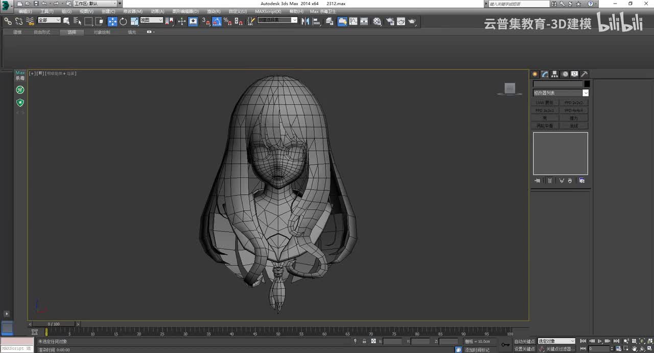Screen dimensions: 654x353
Task: Click the Select by Name icon
Action: [77, 21]
